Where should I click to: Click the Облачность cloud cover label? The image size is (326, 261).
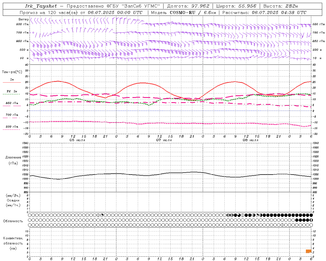(13, 221)
